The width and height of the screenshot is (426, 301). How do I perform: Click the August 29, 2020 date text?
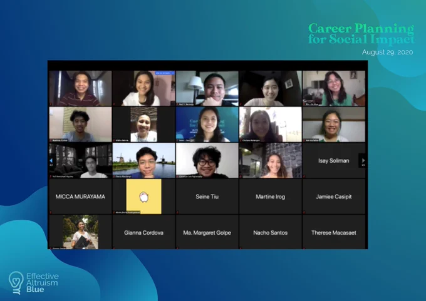coord(387,52)
